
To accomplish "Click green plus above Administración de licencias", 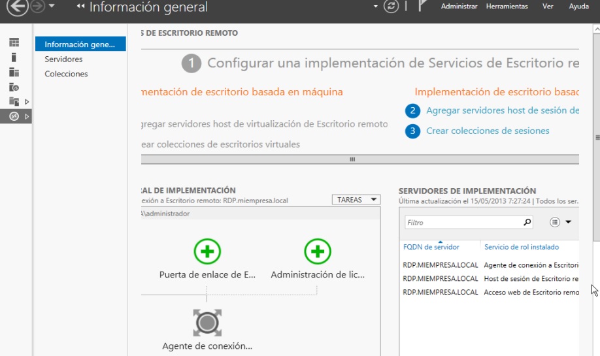I will pos(318,251).
